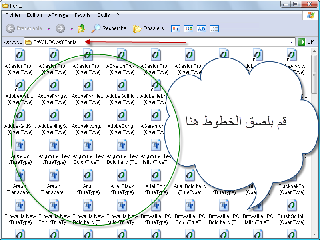The image size is (320, 240).
Task: Select BrushScript... OpenType font
Action: (x=292, y=212)
